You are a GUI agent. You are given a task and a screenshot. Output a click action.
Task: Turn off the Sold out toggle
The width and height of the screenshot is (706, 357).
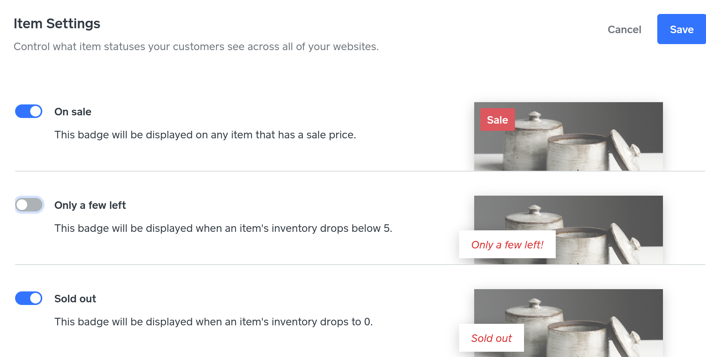pyautogui.click(x=29, y=298)
